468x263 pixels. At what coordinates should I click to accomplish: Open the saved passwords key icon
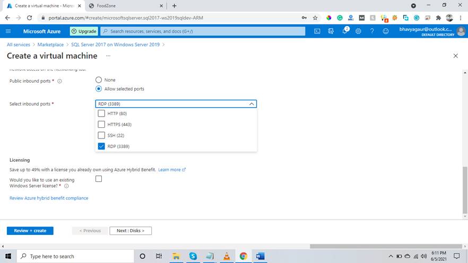pos(304,18)
